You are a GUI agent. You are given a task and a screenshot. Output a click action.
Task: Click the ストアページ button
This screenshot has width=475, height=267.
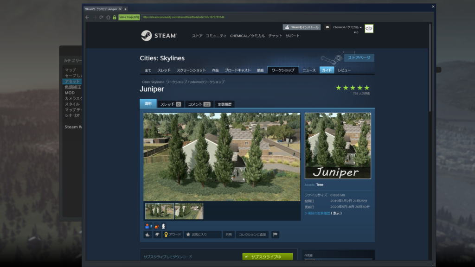tap(359, 58)
